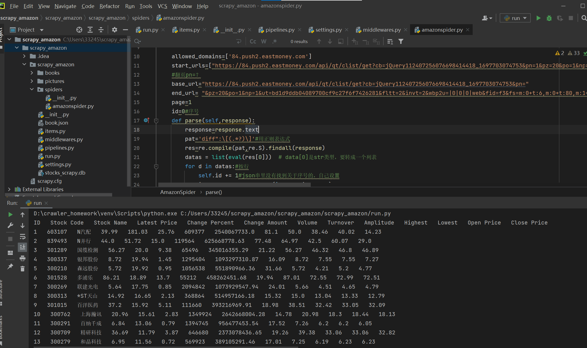Open the Tools menu

(146, 6)
